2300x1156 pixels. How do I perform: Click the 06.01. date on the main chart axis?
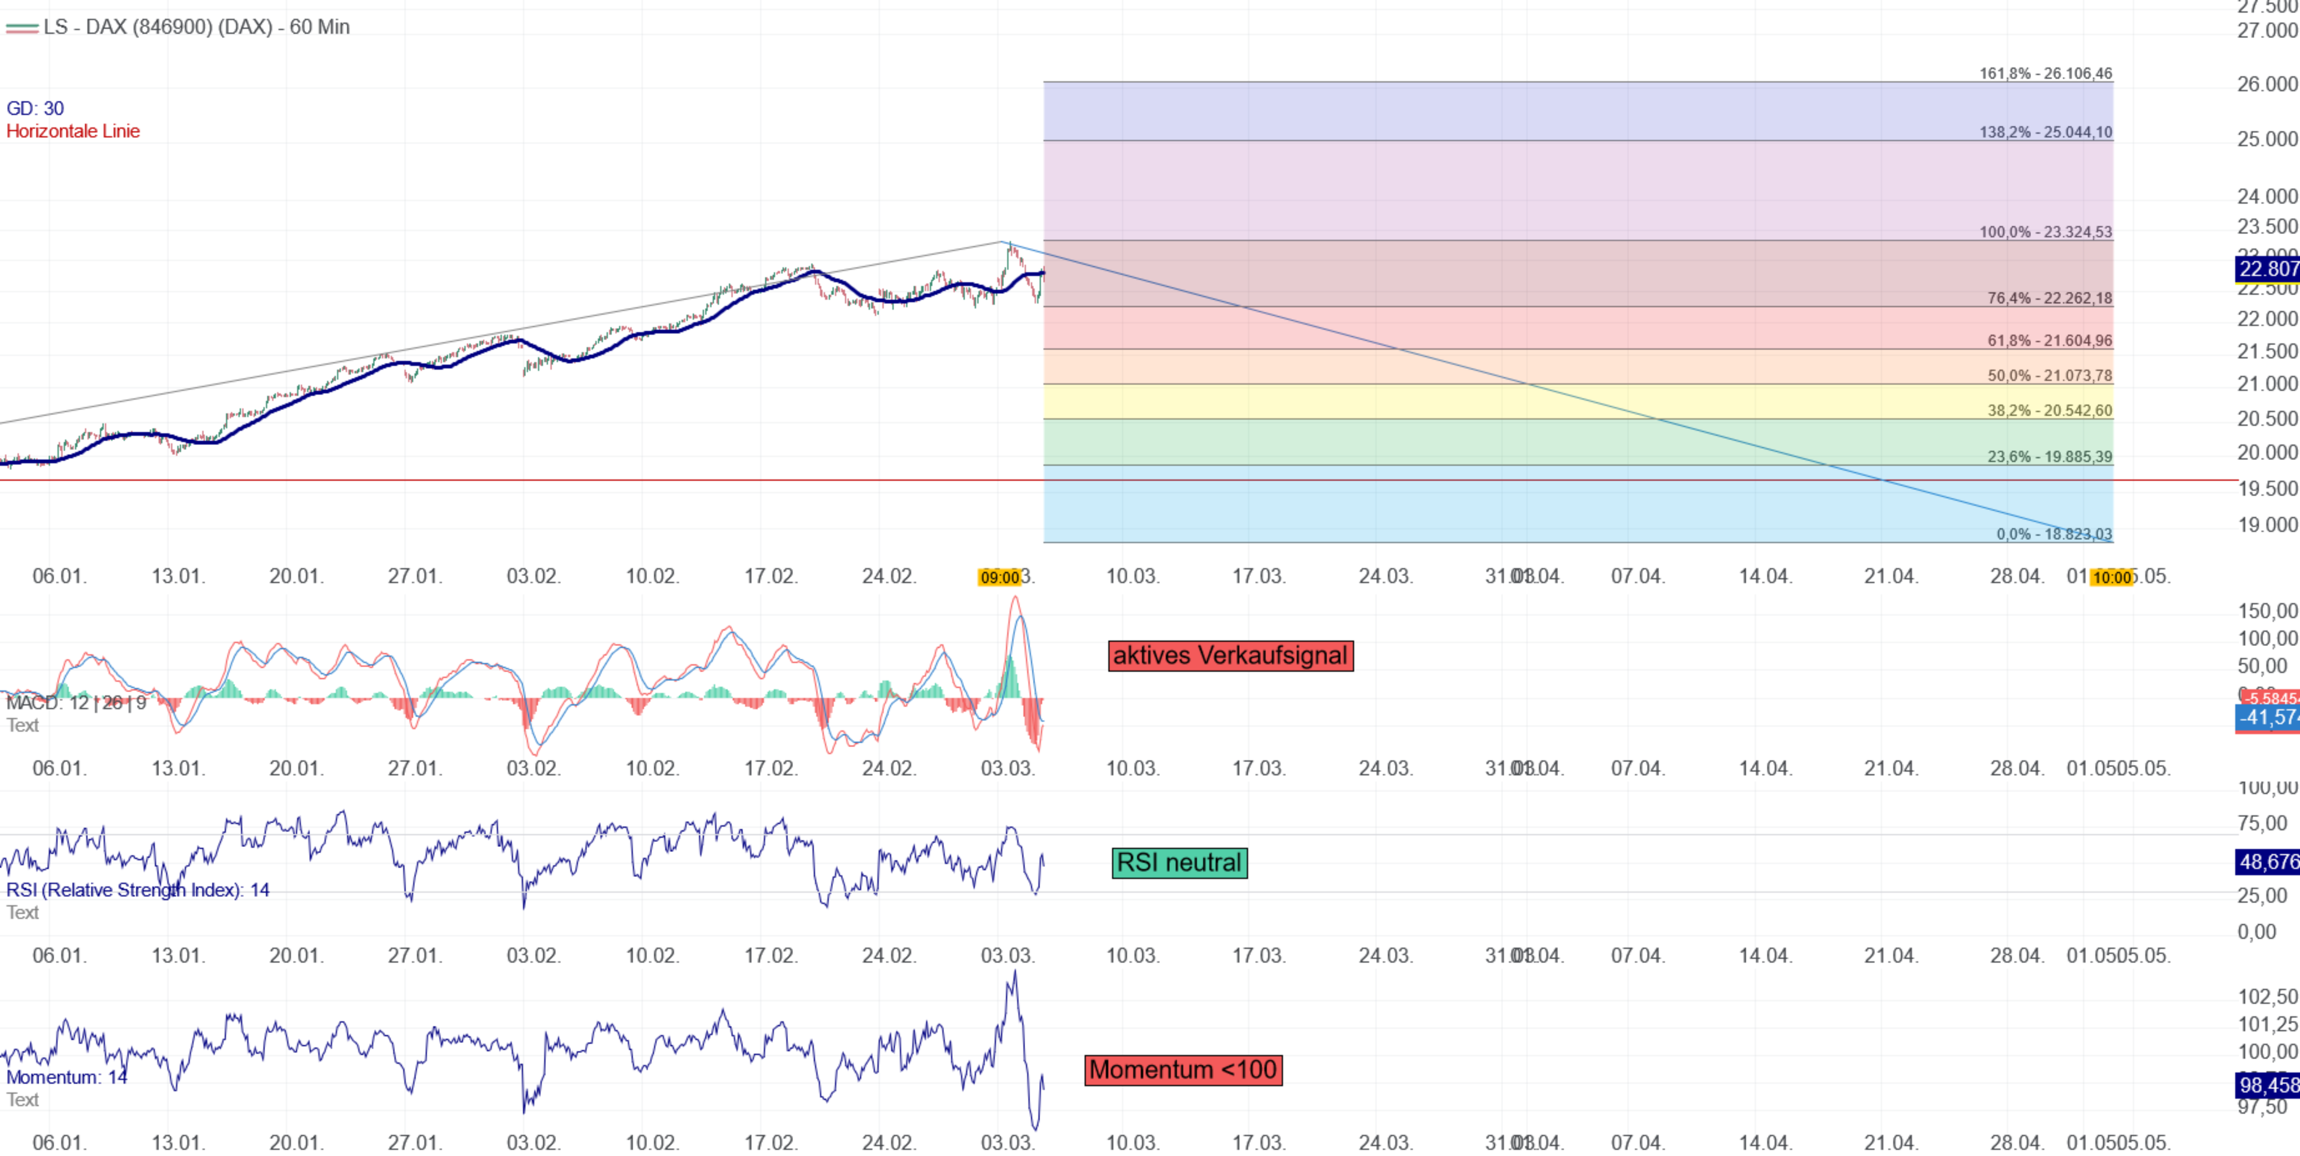pyautogui.click(x=60, y=576)
